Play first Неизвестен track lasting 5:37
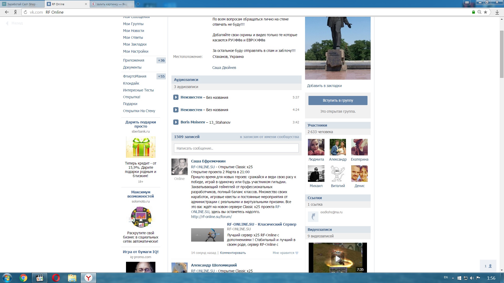Viewport: 504px width, 283px height. (x=176, y=97)
